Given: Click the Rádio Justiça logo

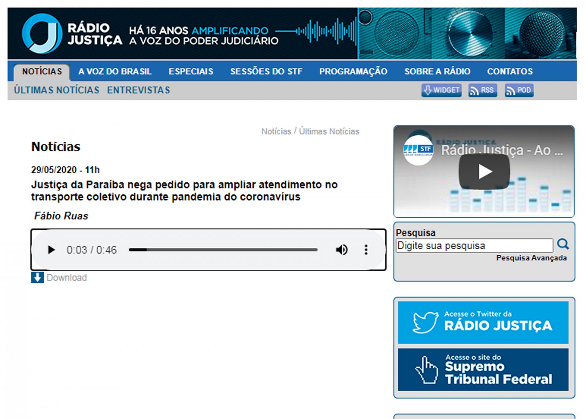Looking at the screenshot, I should (71, 34).
